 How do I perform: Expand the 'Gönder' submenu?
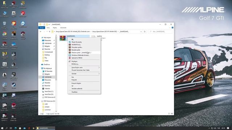click(x=84, y=74)
